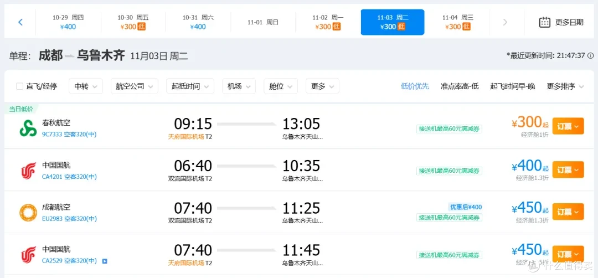Screen dimensions: 598x278
Task: Select date tab 11-04 周三
Action: (458, 22)
